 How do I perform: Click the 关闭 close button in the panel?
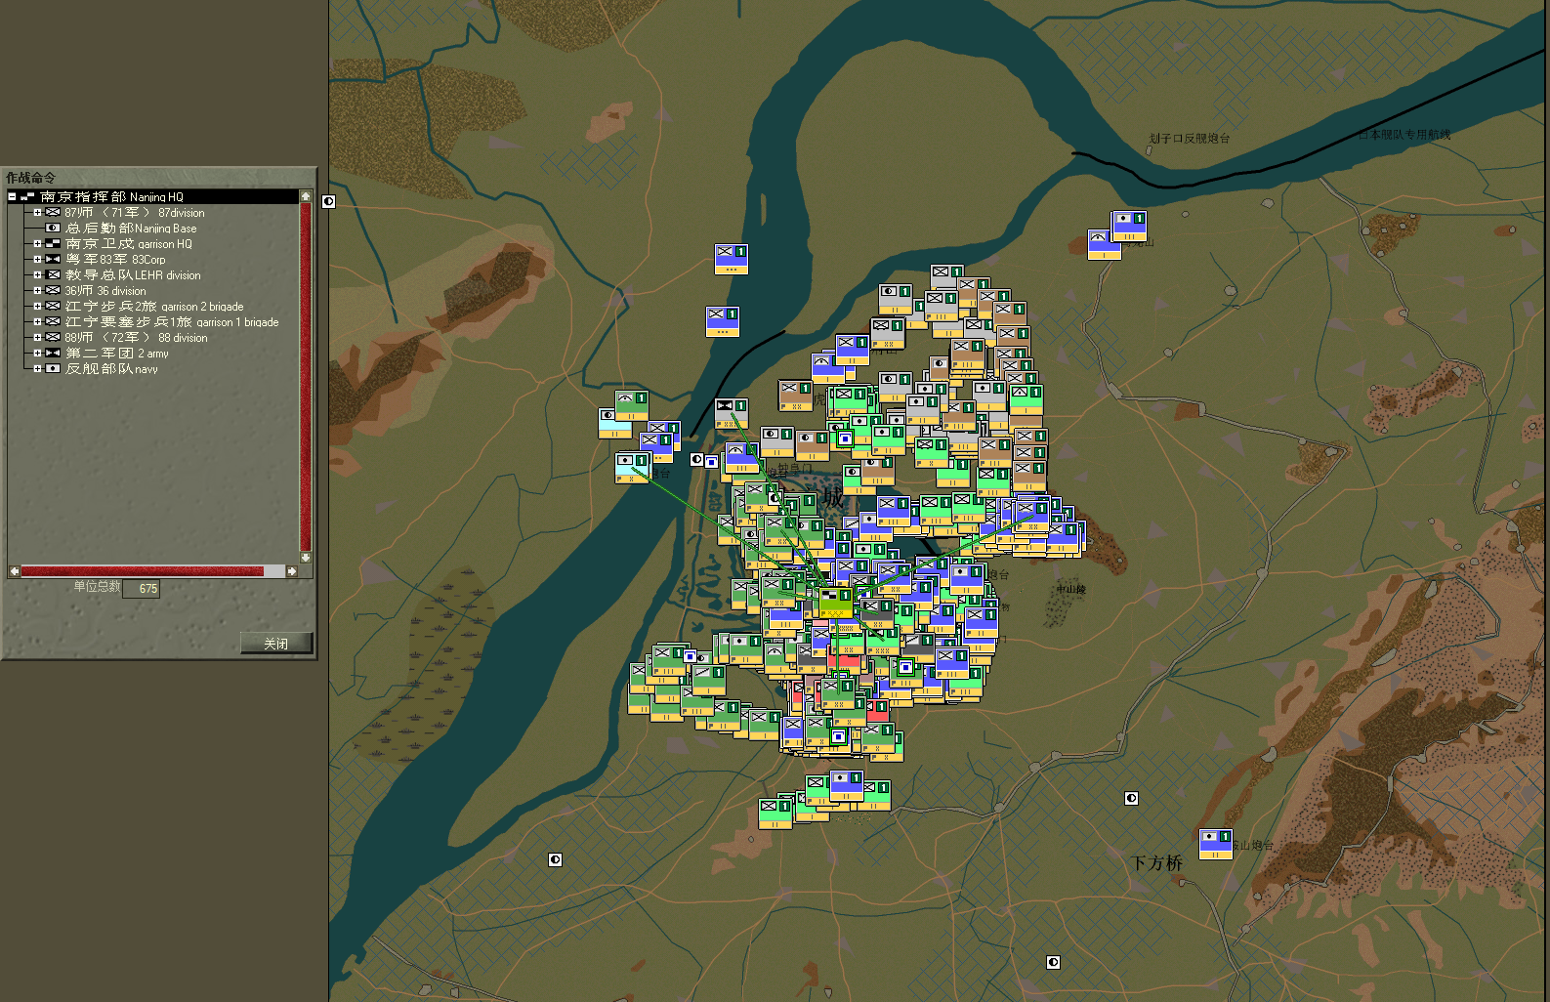coord(276,644)
